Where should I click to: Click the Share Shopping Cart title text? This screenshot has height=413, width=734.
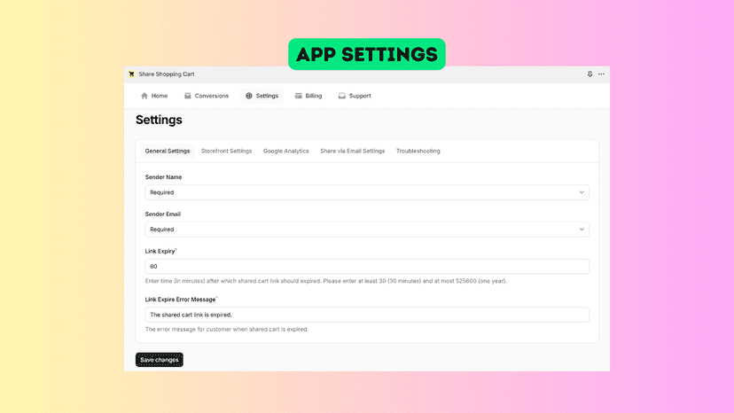click(x=166, y=74)
